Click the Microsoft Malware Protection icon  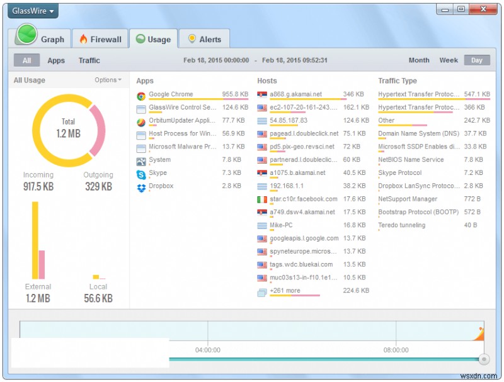tap(141, 149)
